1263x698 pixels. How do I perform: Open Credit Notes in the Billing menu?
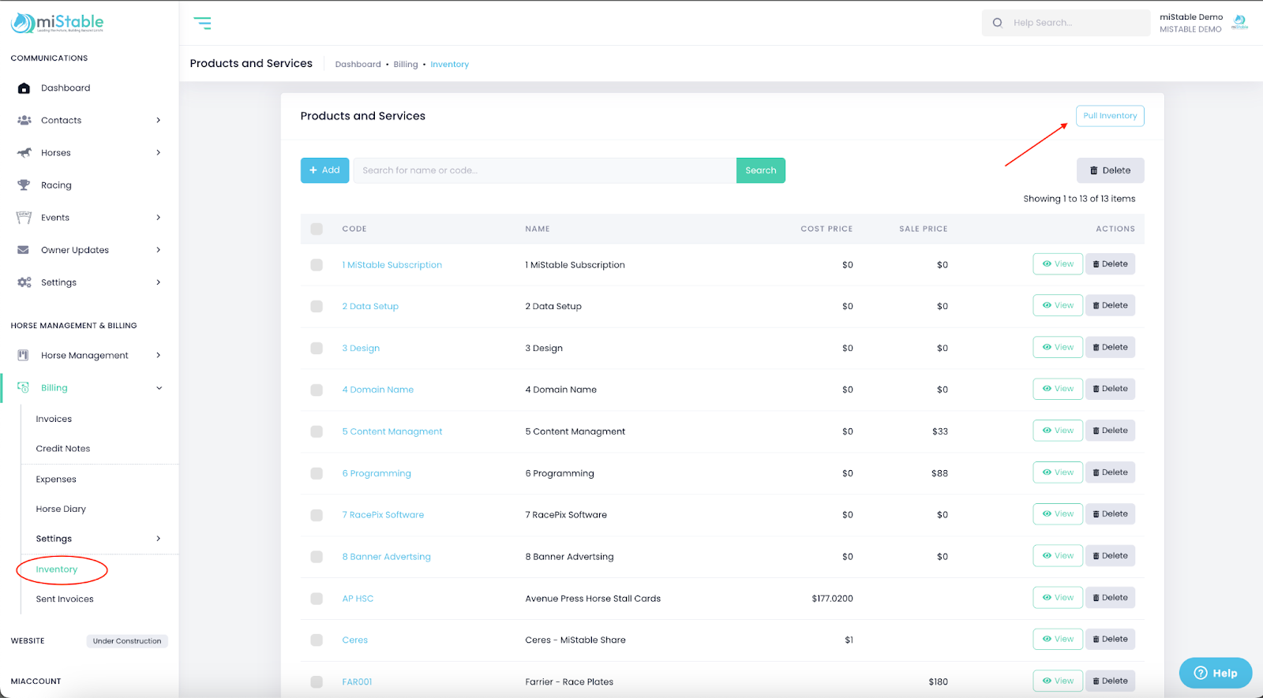63,449
